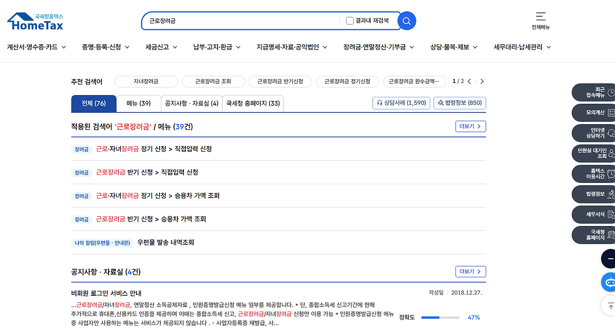Expand 증명·등록·신청 menu
Image resolution: width=615 pixels, height=327 pixels.
click(x=106, y=47)
